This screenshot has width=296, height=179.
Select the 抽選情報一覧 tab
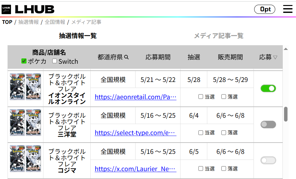pos(78,36)
